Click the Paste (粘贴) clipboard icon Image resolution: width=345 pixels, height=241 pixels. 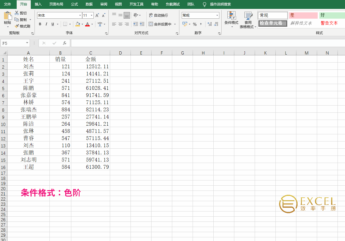click(x=8, y=15)
